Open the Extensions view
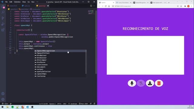The image size is (194, 109). (x=3, y=30)
